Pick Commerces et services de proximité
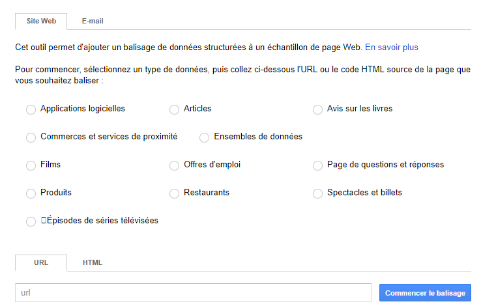Screen dimensions: 496x306 [x=31, y=138]
